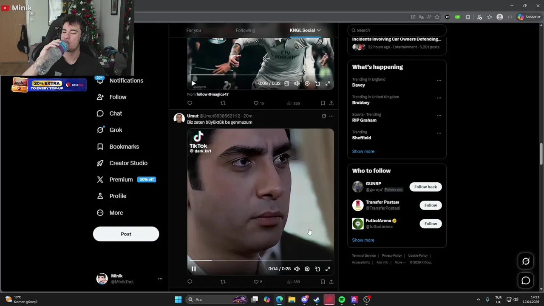Screen dimensions: 544x306
Task: Enter fullscreen on the top video
Action: click(328, 84)
